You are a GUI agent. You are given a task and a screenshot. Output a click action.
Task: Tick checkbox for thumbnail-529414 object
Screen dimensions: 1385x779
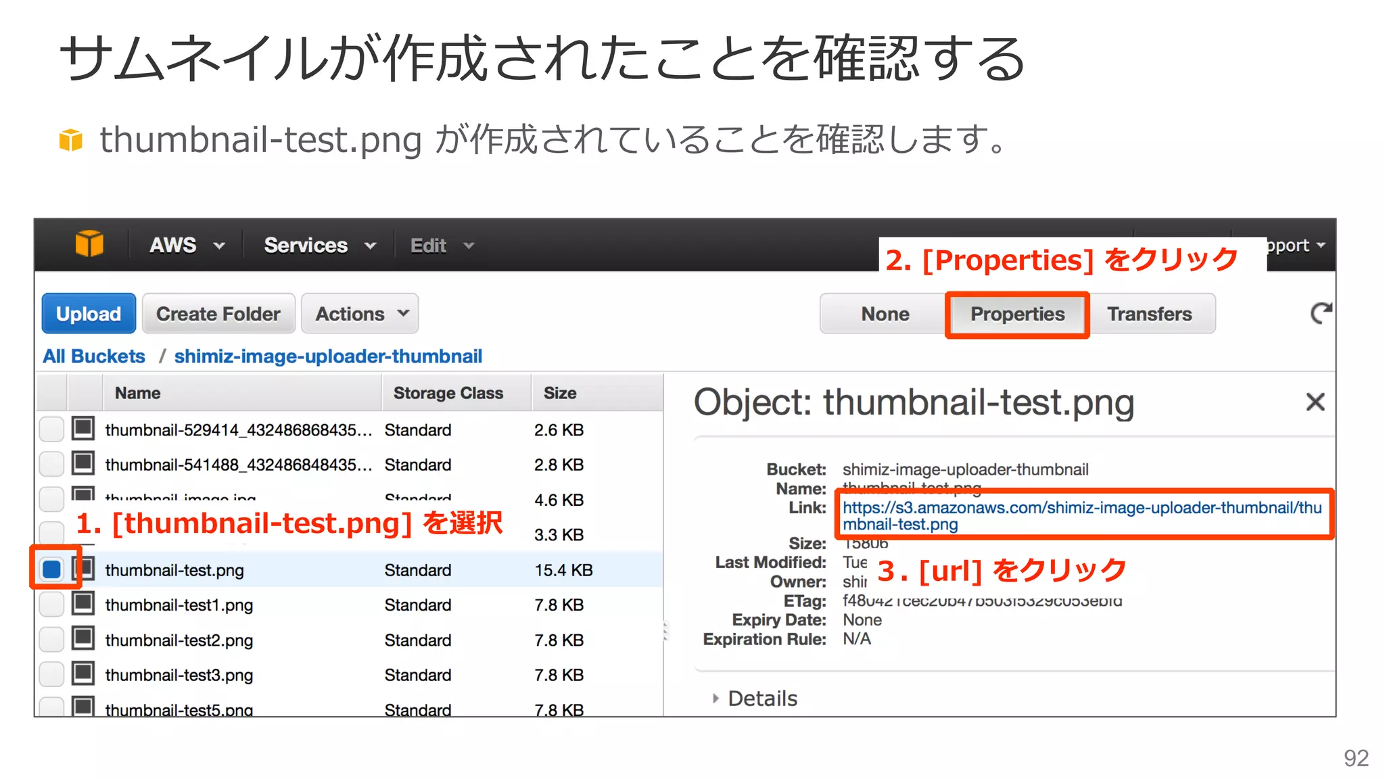point(51,429)
